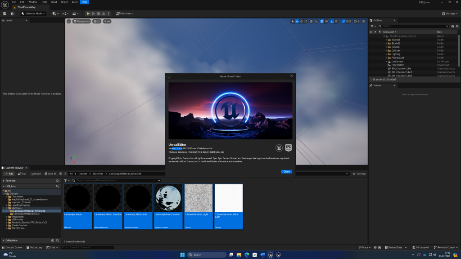
Task: Toggle the Outliner visibility eye column header
Action: 371,32
